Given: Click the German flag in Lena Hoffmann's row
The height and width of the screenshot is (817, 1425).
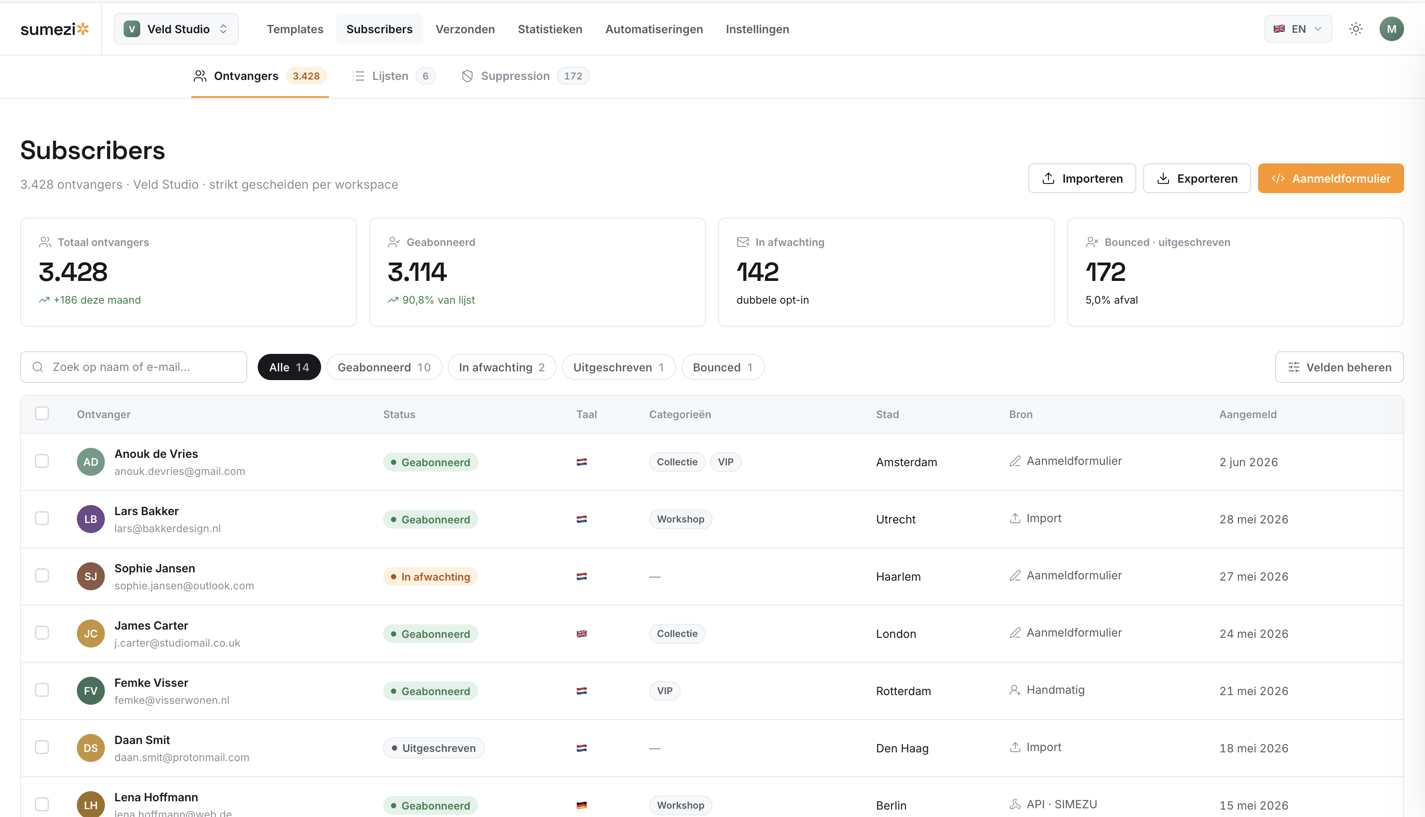Looking at the screenshot, I should (581, 805).
